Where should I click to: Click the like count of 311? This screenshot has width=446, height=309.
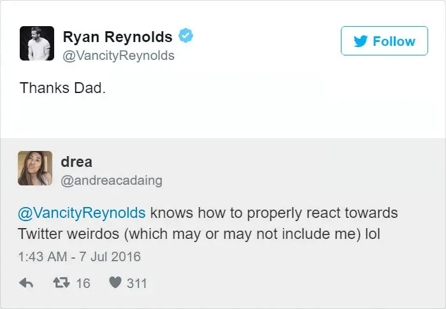pyautogui.click(x=136, y=282)
